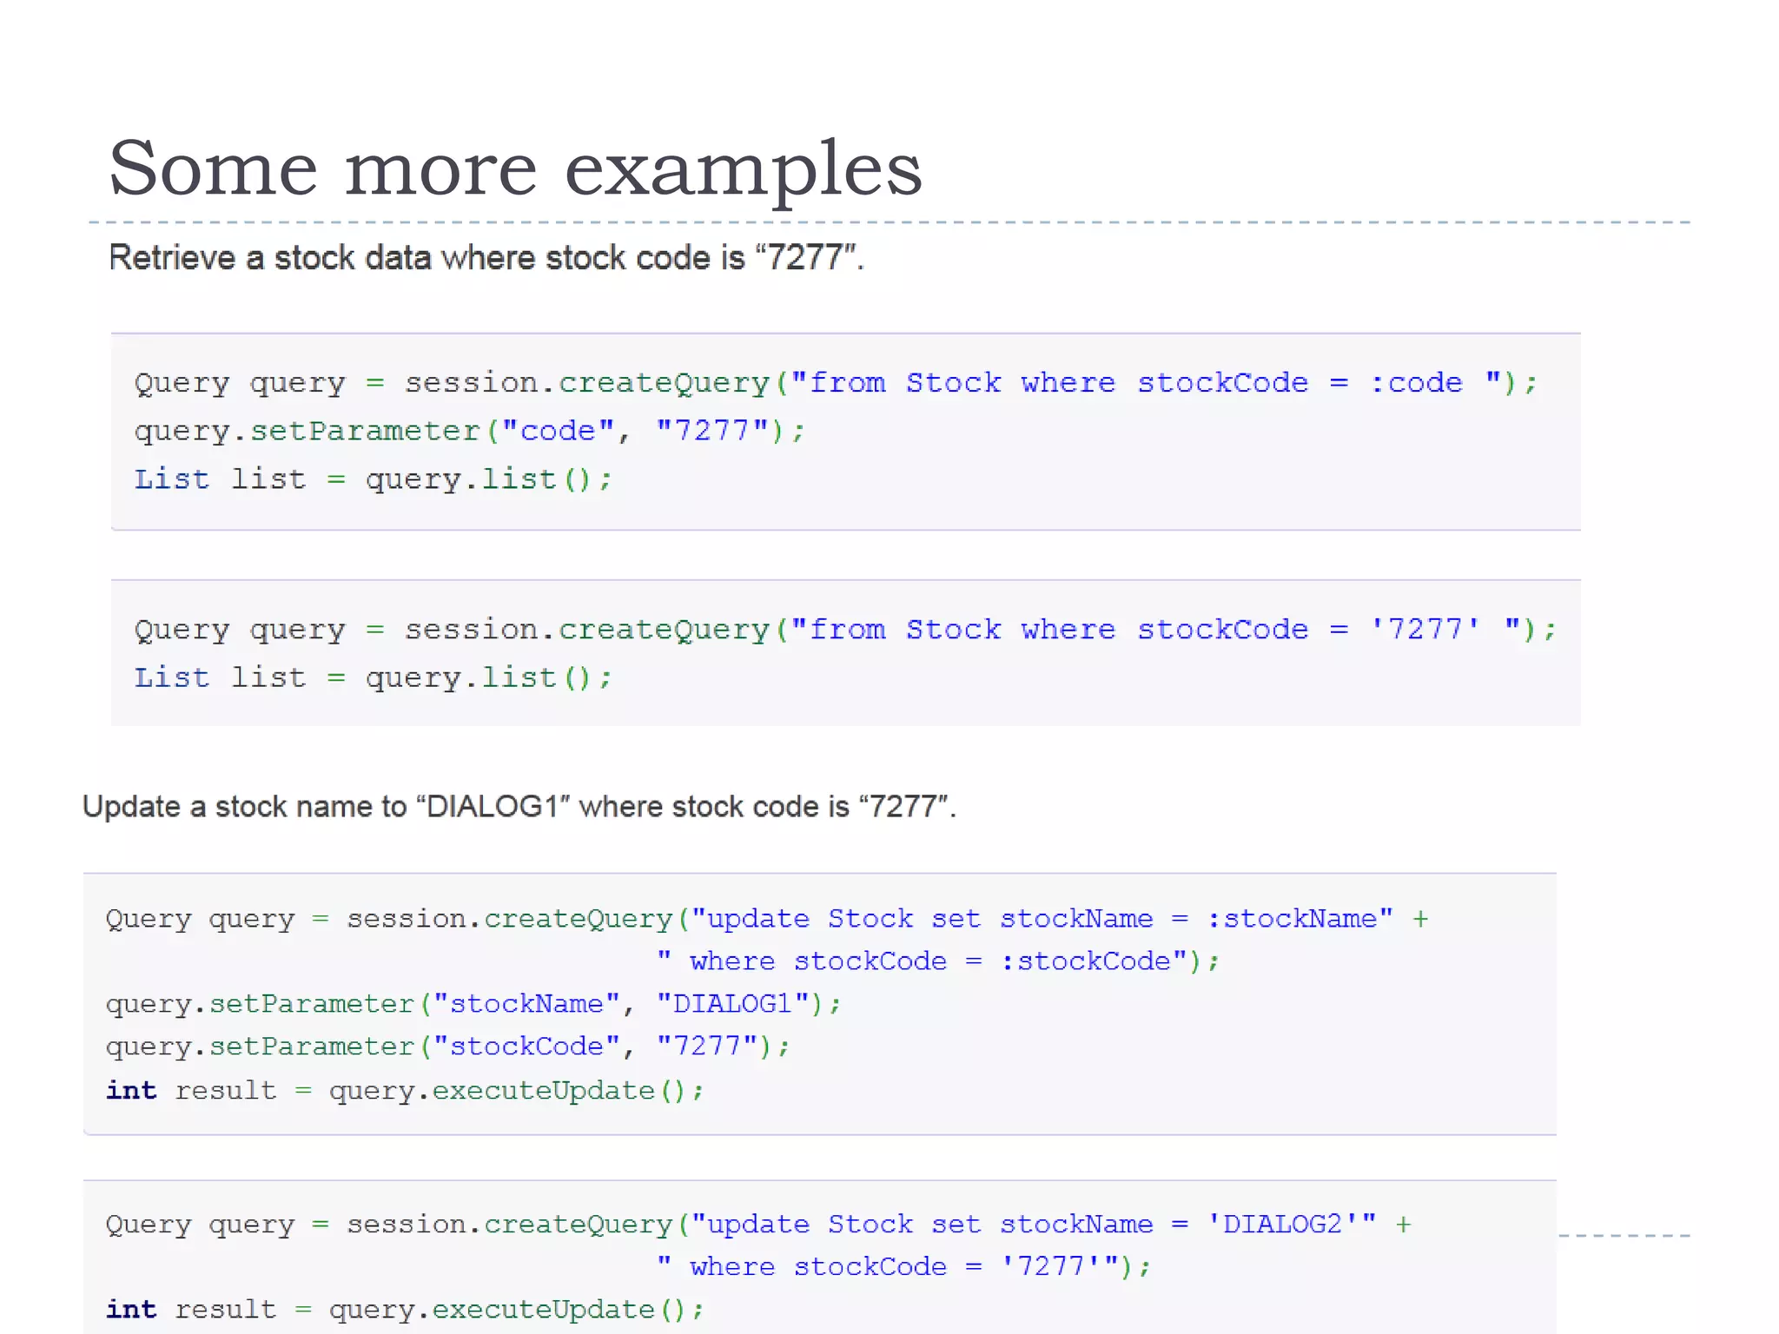
Task: Click the '7277' literal in second code block
Action: tap(1425, 629)
